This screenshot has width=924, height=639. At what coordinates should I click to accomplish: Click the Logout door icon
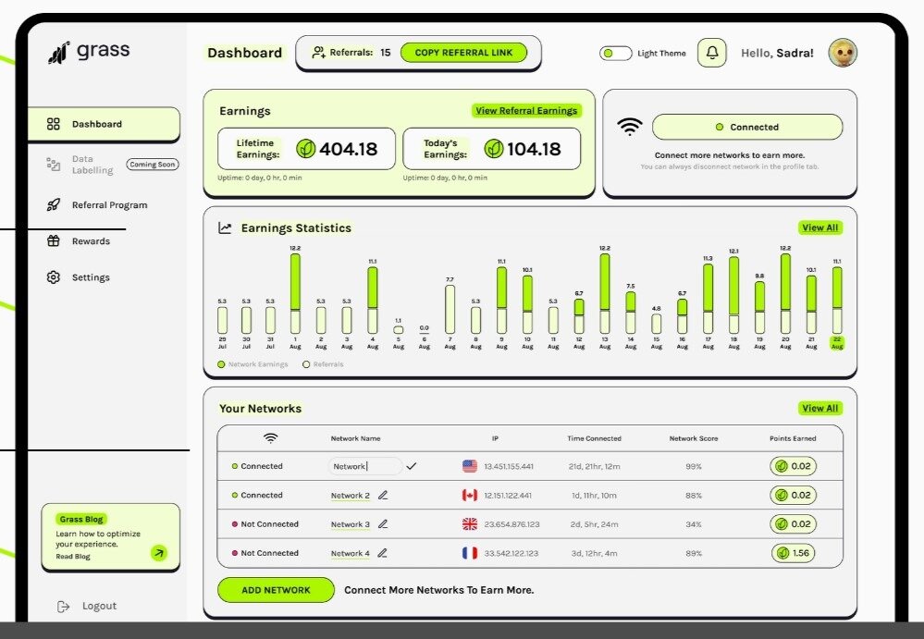(x=63, y=607)
